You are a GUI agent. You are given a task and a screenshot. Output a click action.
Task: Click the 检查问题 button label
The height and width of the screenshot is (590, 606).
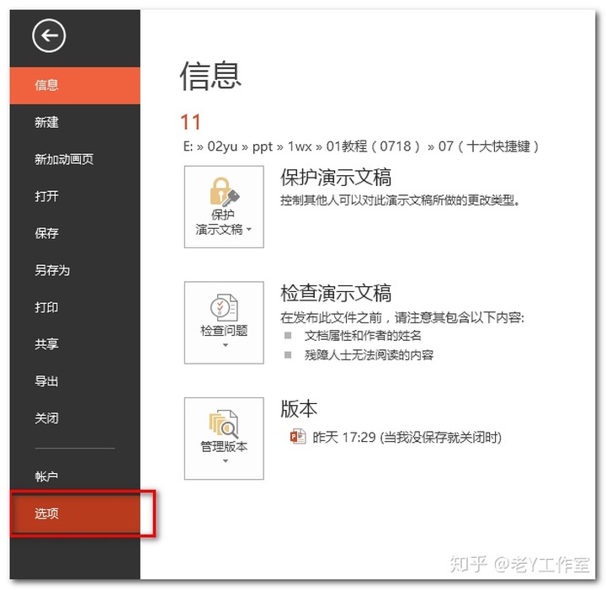click(224, 331)
